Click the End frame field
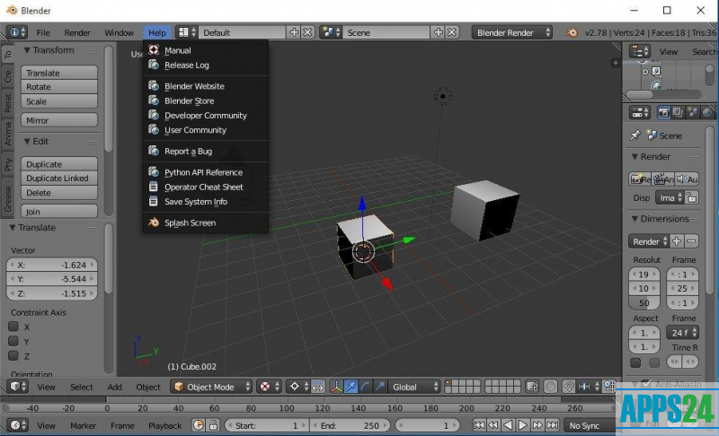Screen dimensions: 719x436 [350, 425]
